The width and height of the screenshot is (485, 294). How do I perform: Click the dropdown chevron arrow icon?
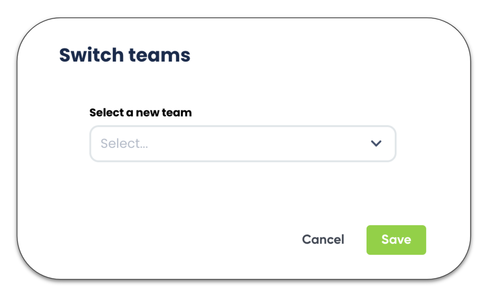pyautogui.click(x=376, y=143)
